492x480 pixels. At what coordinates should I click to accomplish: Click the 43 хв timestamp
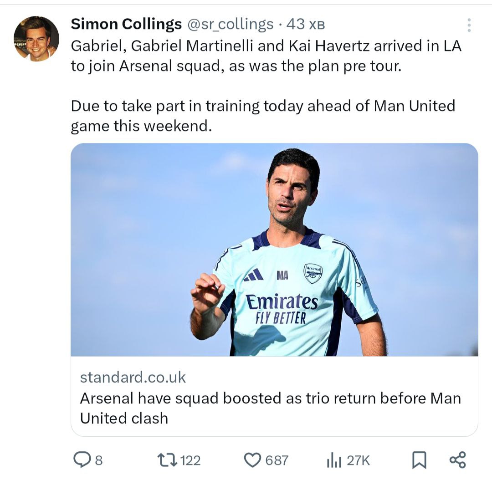305,25
